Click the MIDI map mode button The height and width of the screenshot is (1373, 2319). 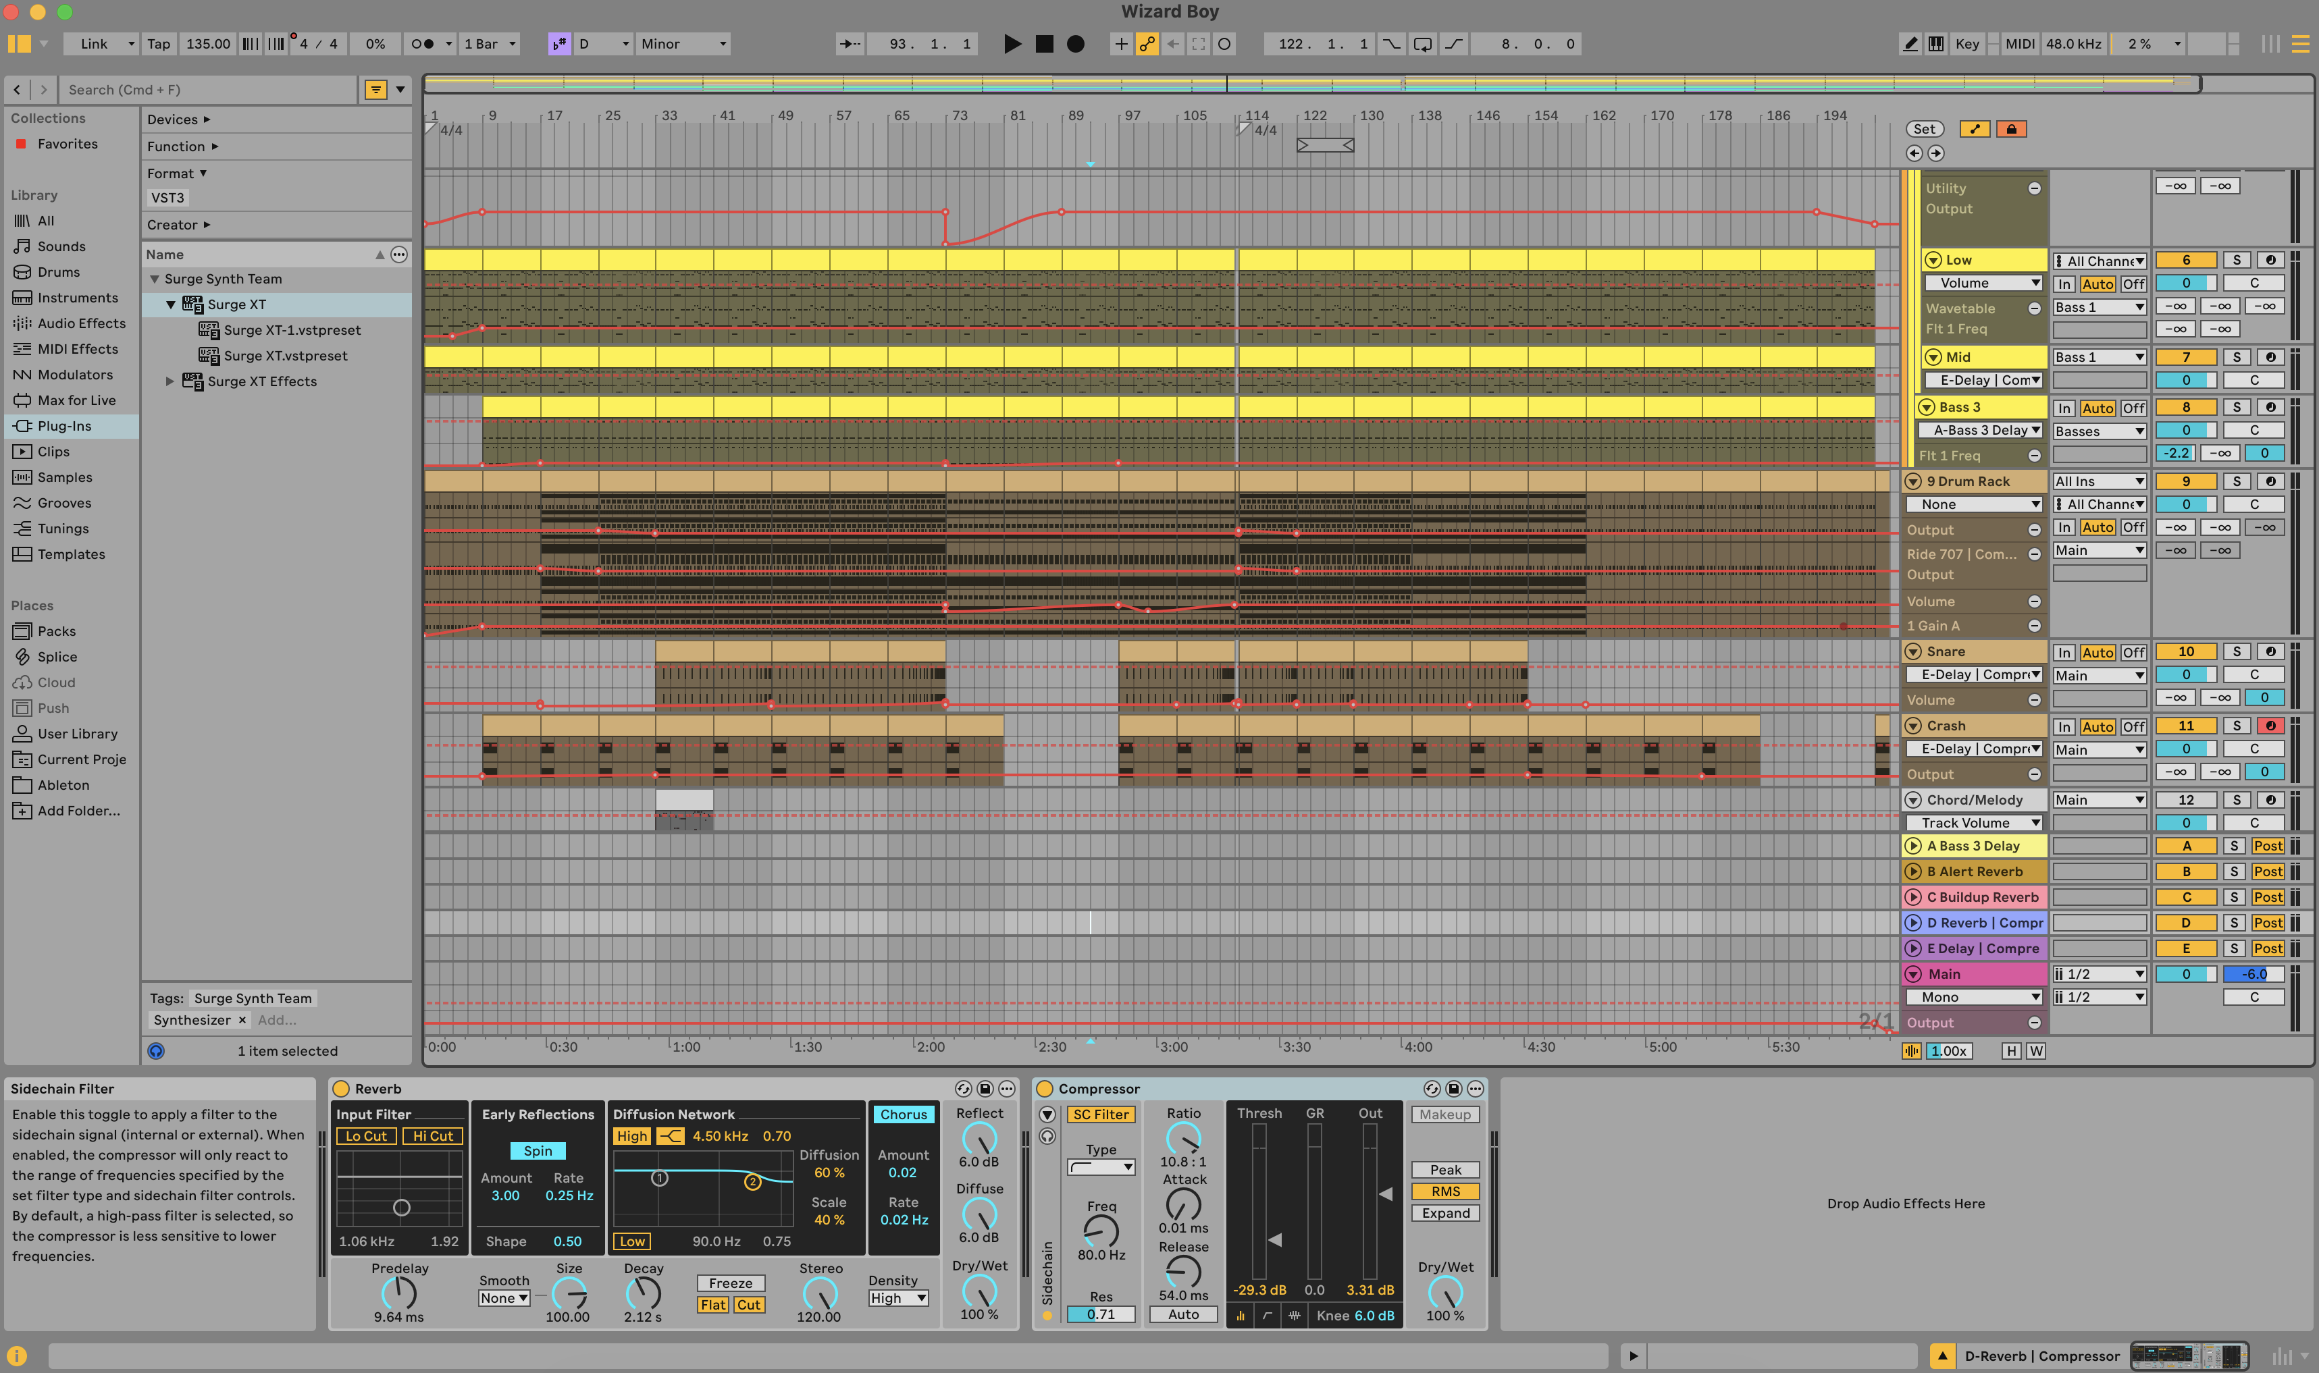click(x=2019, y=43)
